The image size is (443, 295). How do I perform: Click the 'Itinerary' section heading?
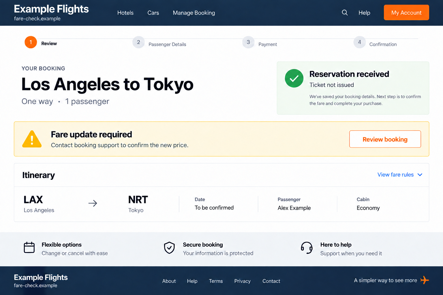click(38, 175)
